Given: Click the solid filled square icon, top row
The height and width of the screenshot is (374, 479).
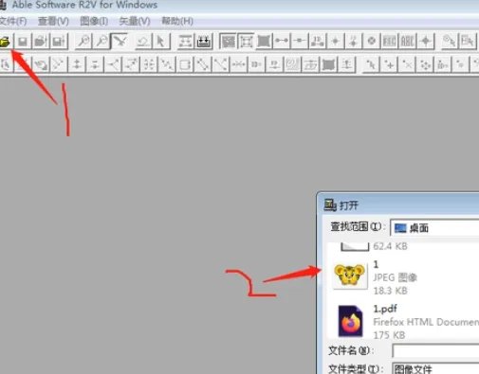Looking at the screenshot, I should click(264, 42).
